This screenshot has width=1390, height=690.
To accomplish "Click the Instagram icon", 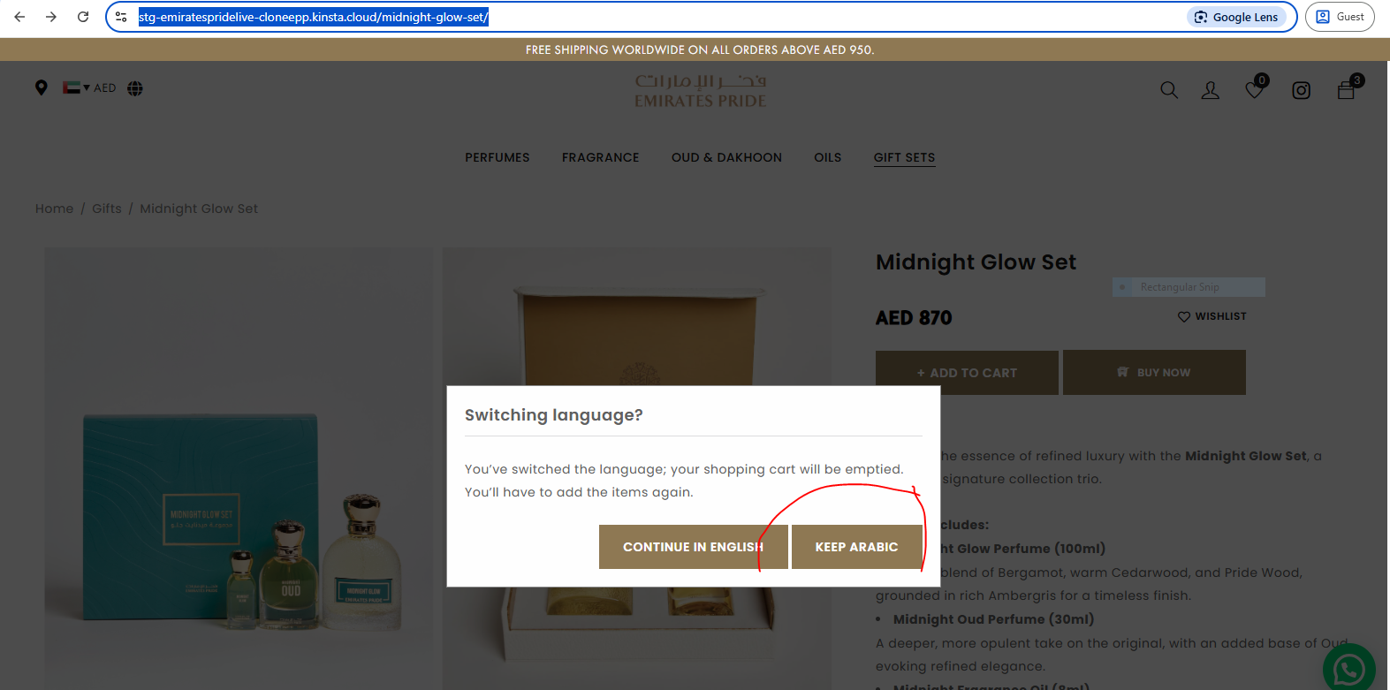I will pos(1302,90).
